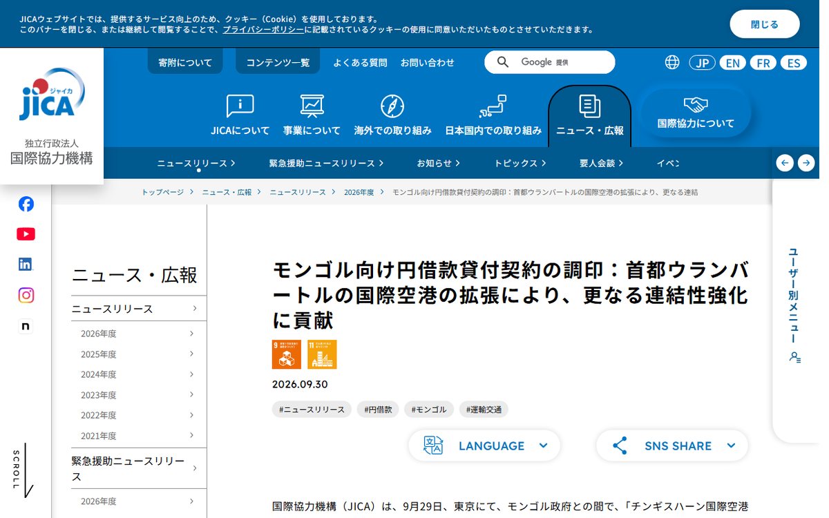Screen dimensions: 829x518
Task: Go to ニュースリリース breadcrumb
Action: pyautogui.click(x=298, y=192)
